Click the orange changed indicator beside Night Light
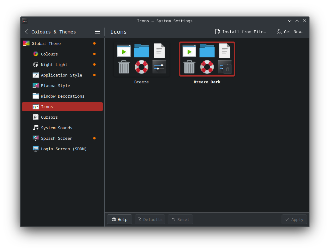 coord(94,64)
